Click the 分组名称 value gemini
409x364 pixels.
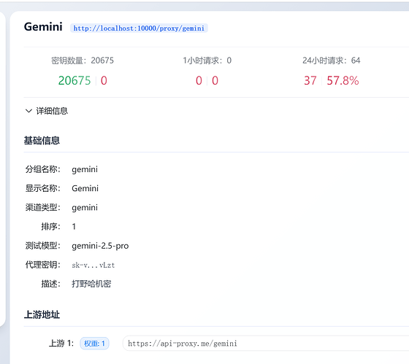(85, 170)
